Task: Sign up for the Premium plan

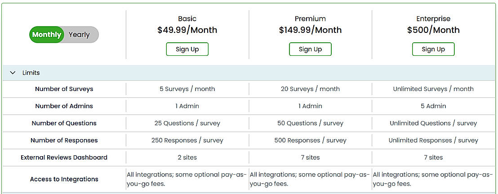Action: [x=310, y=49]
